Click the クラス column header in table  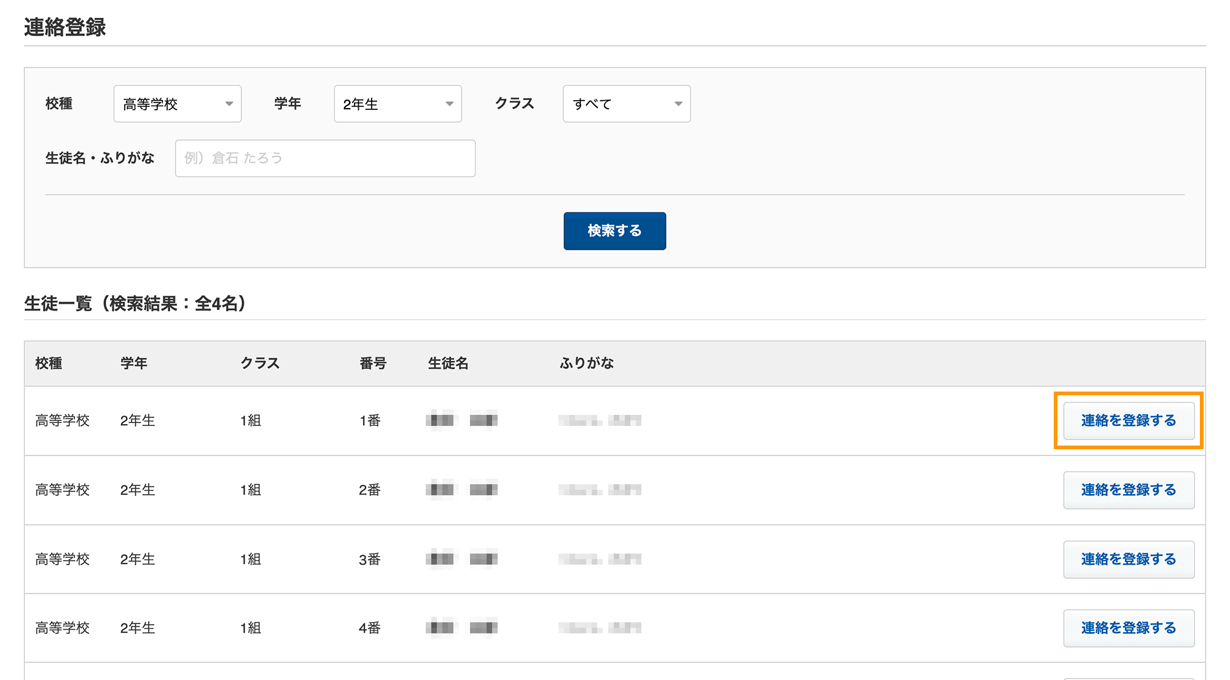pos(260,363)
